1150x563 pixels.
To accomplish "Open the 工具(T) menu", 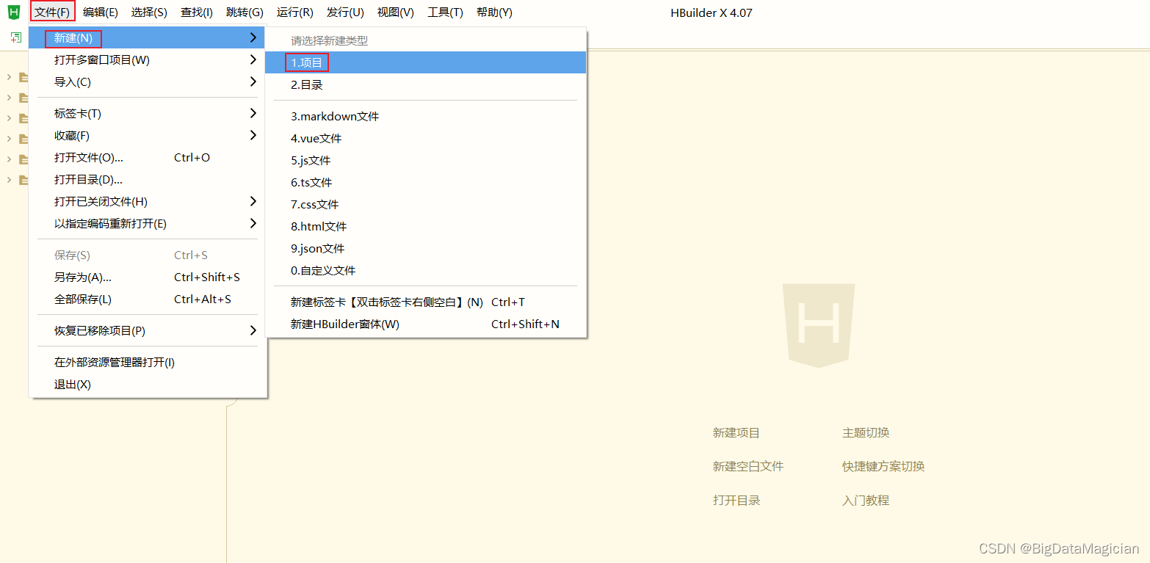I will (446, 12).
